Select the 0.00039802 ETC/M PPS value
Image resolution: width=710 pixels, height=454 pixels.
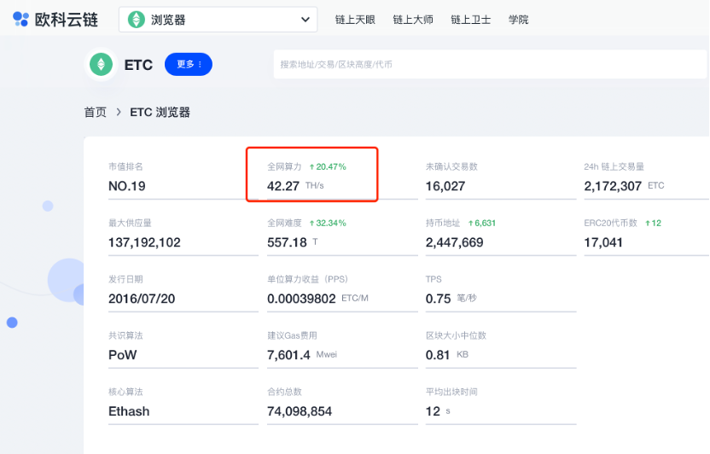[x=317, y=299]
